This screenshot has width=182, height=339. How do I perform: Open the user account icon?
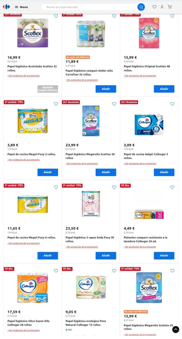click(162, 7)
